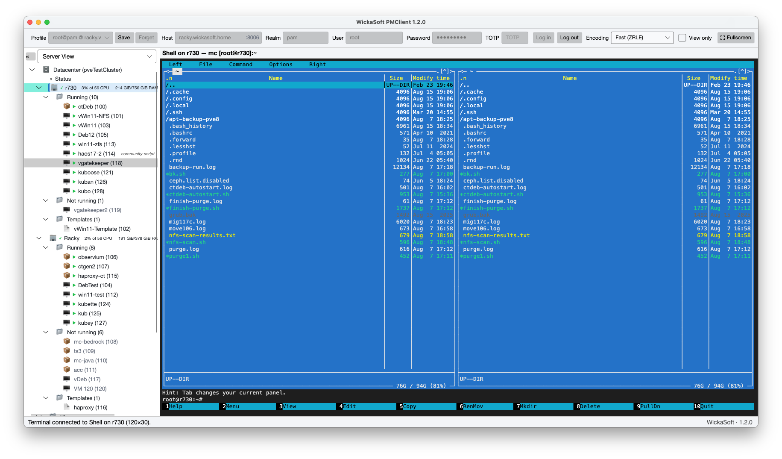Click the Save profile button
This screenshot has width=782, height=459.
coord(124,38)
